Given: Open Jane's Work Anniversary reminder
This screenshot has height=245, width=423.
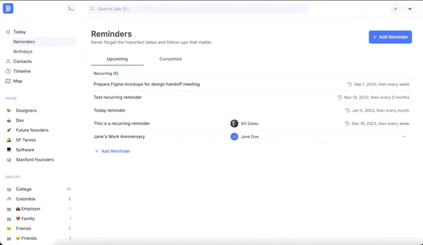Looking at the screenshot, I should click(119, 136).
